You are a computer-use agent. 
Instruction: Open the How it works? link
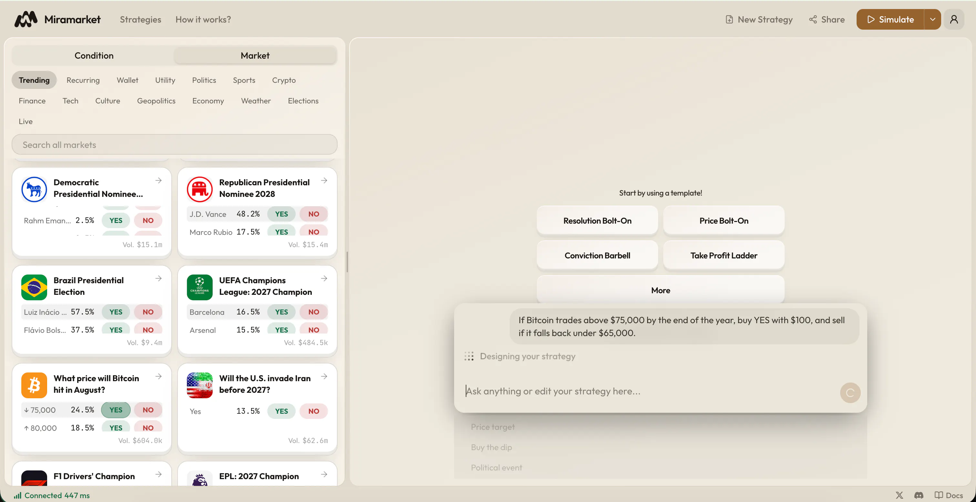pyautogui.click(x=203, y=19)
